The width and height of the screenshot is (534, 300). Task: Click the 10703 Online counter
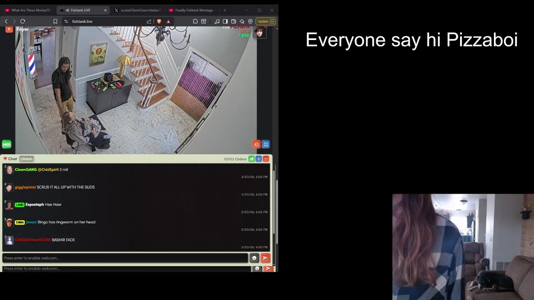235,159
